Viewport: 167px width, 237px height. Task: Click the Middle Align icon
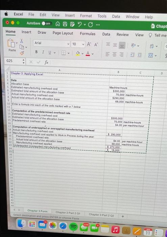click(115, 45)
